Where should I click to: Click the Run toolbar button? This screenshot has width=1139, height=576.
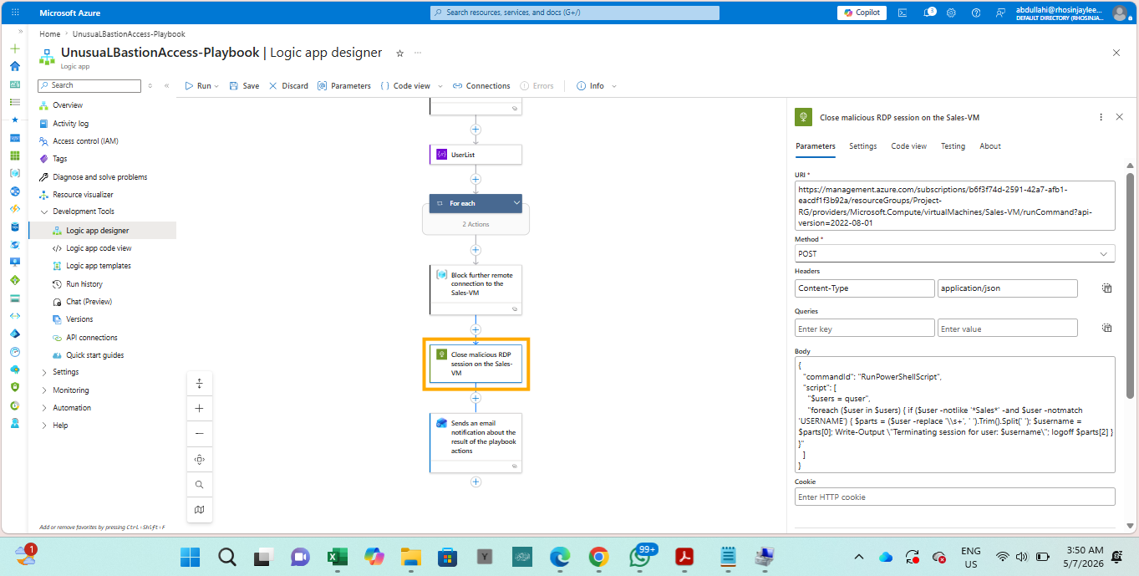(x=198, y=86)
